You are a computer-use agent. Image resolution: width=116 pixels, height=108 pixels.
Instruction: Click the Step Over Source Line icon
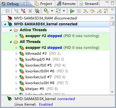coord(92,11)
